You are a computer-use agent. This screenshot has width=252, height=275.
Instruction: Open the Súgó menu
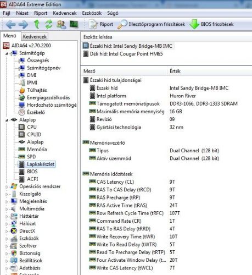click(113, 13)
